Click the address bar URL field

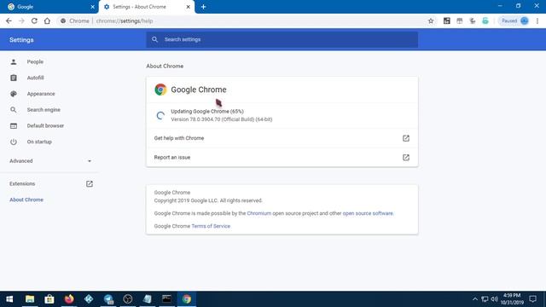point(244,20)
